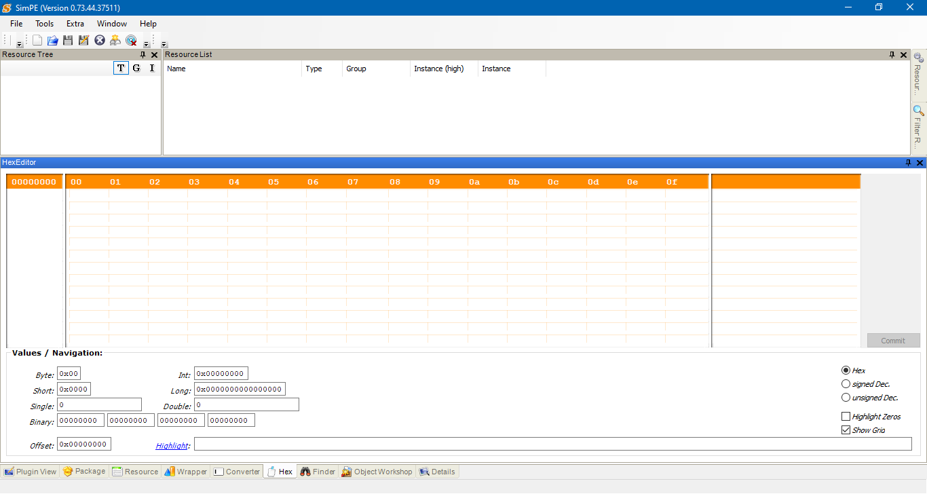Click the Highlight text input field
Screen dimensions: 927x494
click(553, 444)
